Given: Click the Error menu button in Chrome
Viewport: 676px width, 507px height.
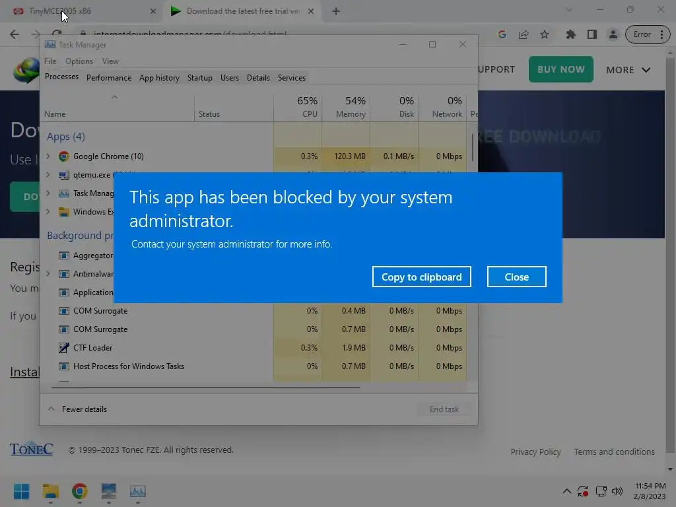Looking at the screenshot, I should [x=648, y=34].
